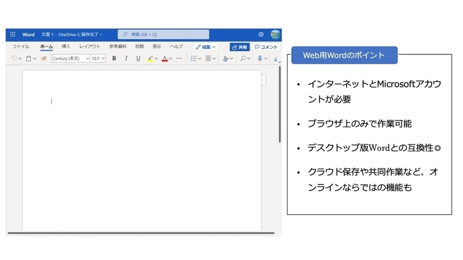
Task: Expand the Find options chevron
Action: pos(249,59)
